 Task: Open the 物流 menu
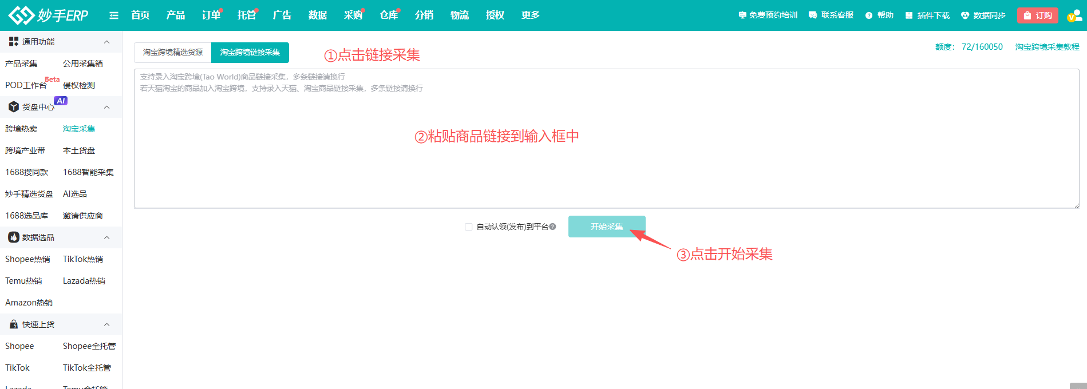point(460,15)
